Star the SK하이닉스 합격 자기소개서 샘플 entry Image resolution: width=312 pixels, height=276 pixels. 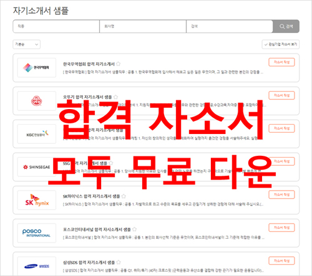point(124,196)
